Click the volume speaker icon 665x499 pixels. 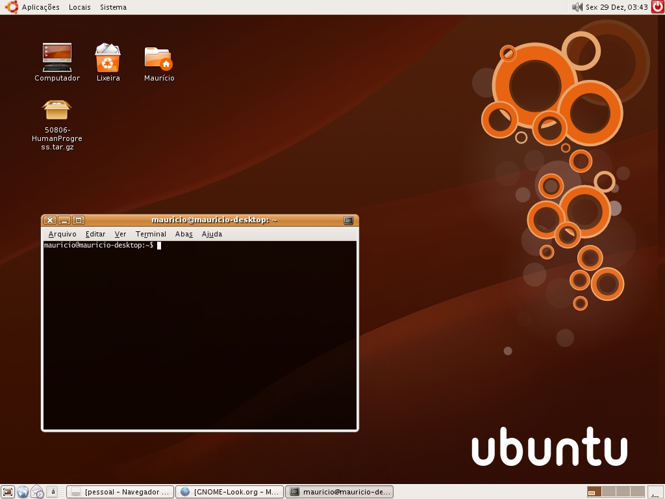click(x=577, y=7)
